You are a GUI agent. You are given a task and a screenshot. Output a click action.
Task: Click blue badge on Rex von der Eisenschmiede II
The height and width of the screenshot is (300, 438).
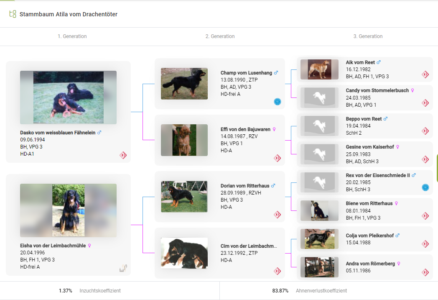click(425, 187)
